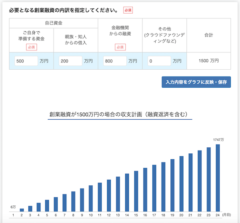Screen dimensions: 240x223
Task: Click the red 必須 badge beside the heading
Action: click(x=128, y=10)
